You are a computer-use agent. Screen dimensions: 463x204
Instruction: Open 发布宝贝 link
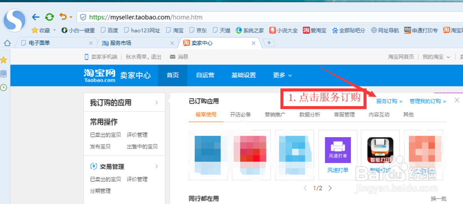100,147
